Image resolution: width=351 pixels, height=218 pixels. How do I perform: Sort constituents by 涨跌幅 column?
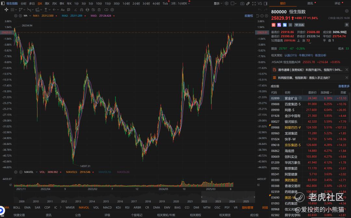click(x=326, y=92)
